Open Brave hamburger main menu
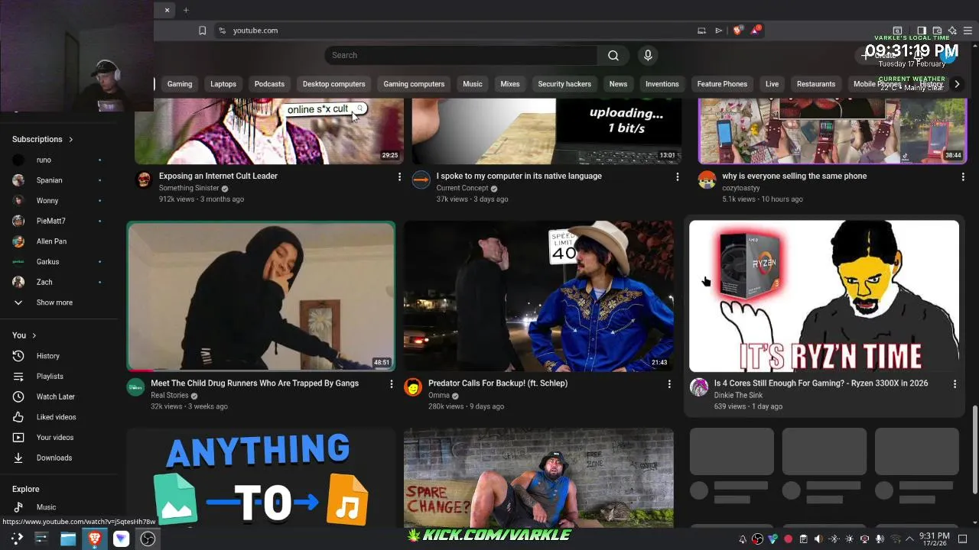 (968, 31)
